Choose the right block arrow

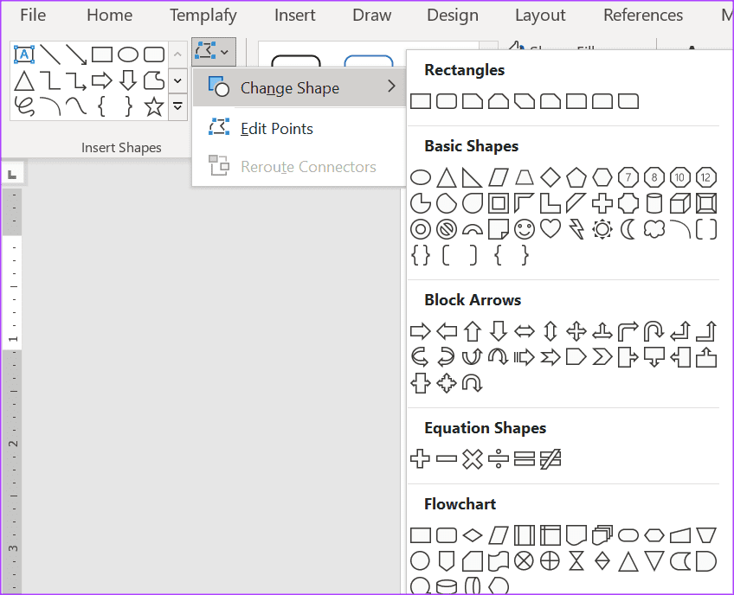(421, 331)
